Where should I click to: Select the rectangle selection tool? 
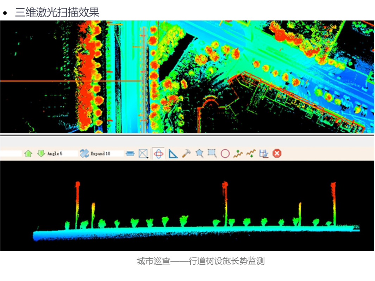tap(212, 154)
